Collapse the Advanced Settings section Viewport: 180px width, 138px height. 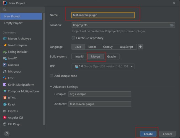(x=51, y=87)
